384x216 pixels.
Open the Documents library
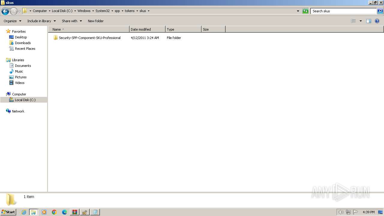(23, 66)
